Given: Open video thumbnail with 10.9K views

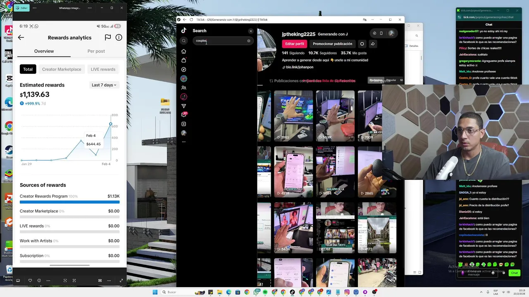Looking at the screenshot, I should 335,115.
